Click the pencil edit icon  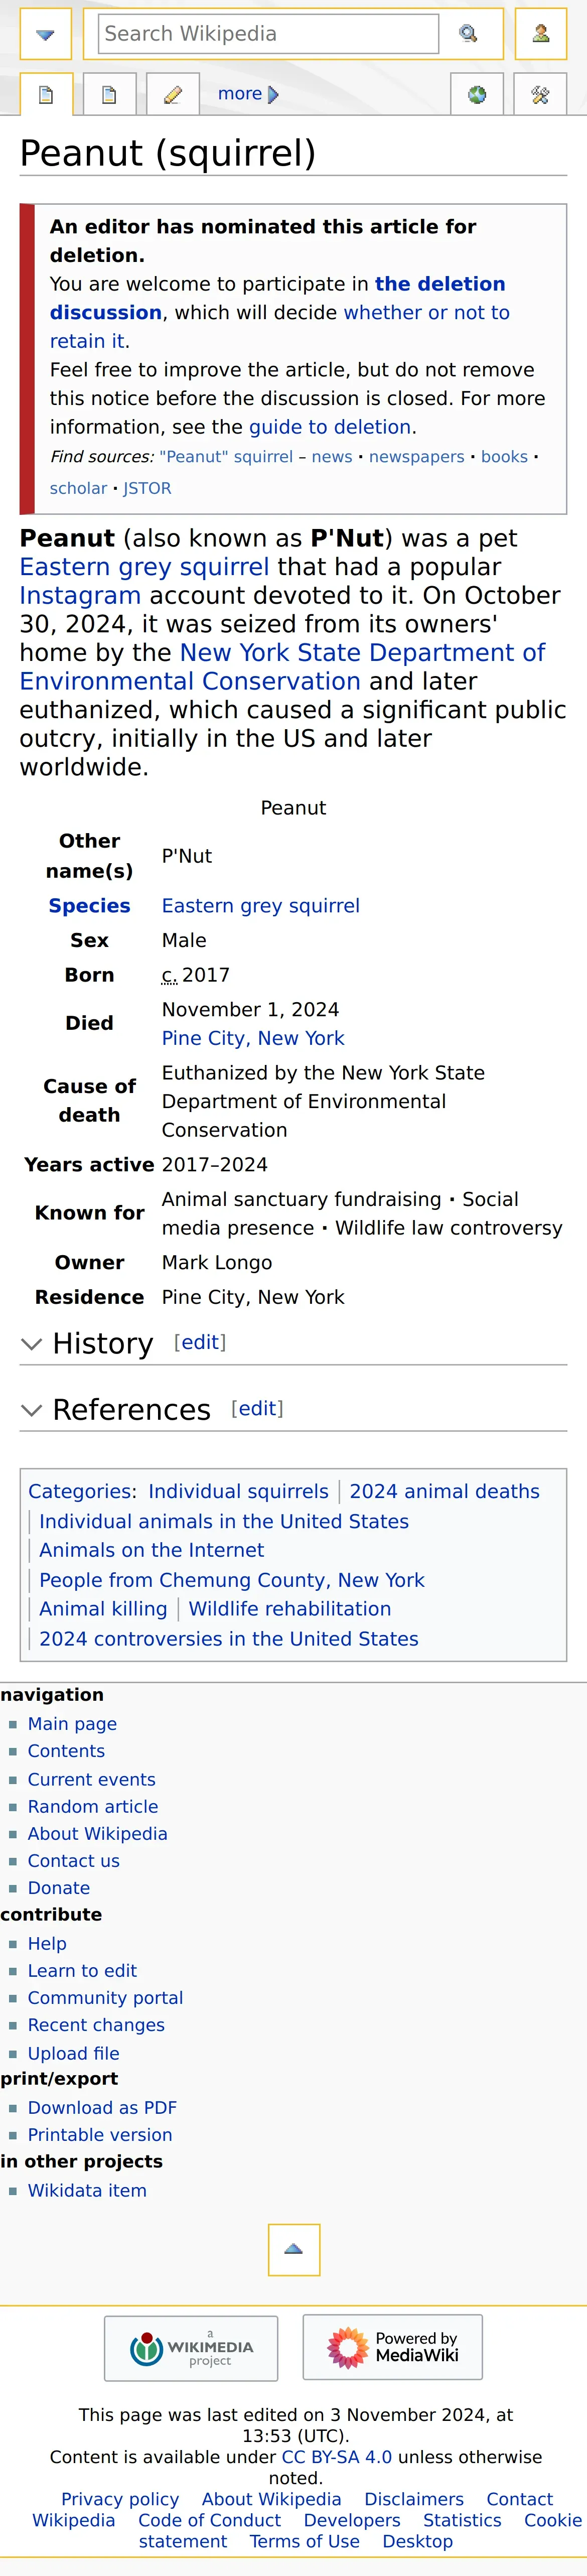pyautogui.click(x=172, y=95)
